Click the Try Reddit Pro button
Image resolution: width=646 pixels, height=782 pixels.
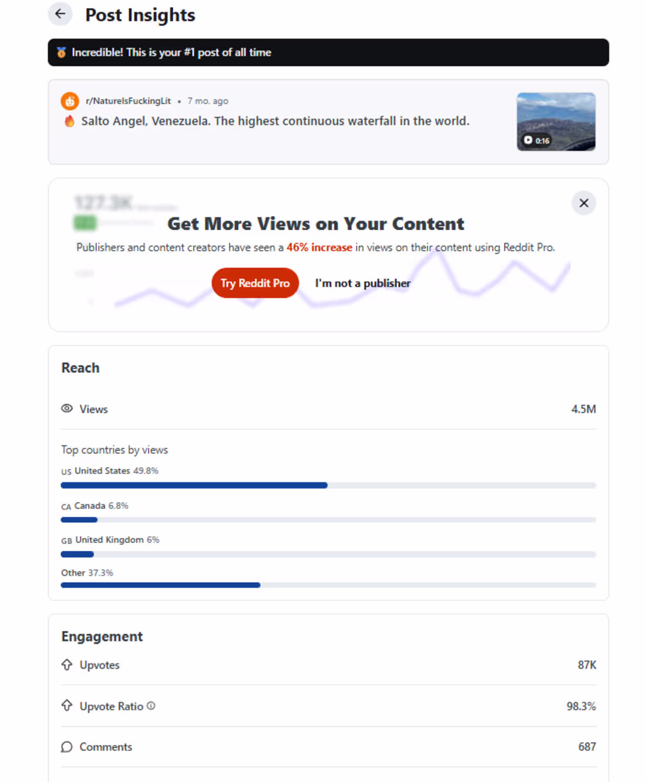click(255, 283)
